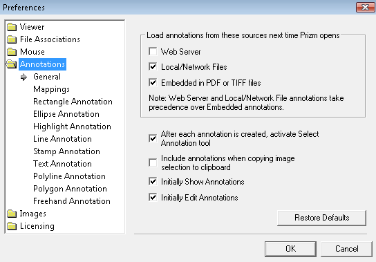Toggle activate Select Annotation tool checkbox

pos(153,138)
